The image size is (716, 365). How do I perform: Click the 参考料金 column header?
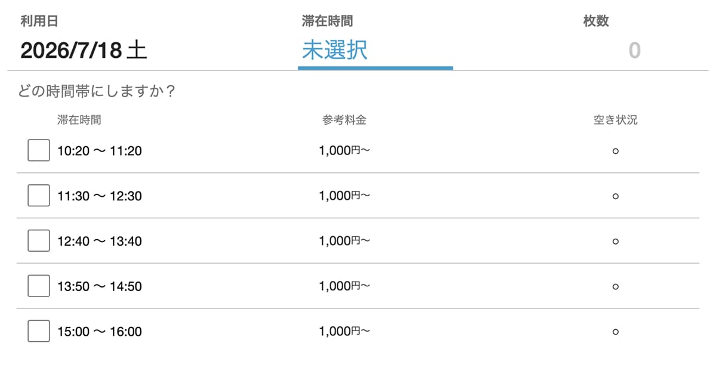[344, 120]
